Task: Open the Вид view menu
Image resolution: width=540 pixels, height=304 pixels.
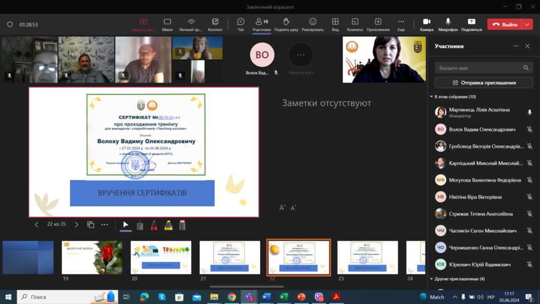Action: click(335, 24)
